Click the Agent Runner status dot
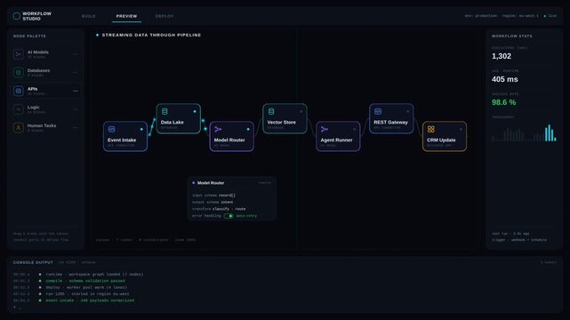 (355, 129)
